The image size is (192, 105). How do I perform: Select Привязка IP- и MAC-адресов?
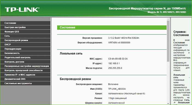[x=25, y=75]
